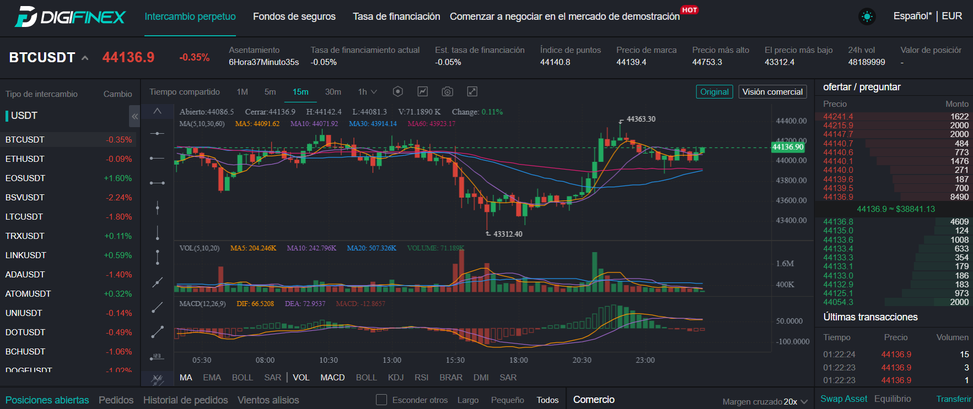Open Historial de pedidos tab
Viewport: 973px width, 409px height.
(x=185, y=400)
